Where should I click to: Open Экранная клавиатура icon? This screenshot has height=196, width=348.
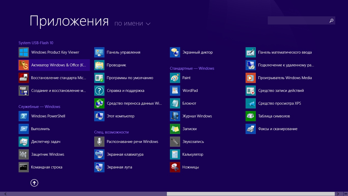click(99, 154)
